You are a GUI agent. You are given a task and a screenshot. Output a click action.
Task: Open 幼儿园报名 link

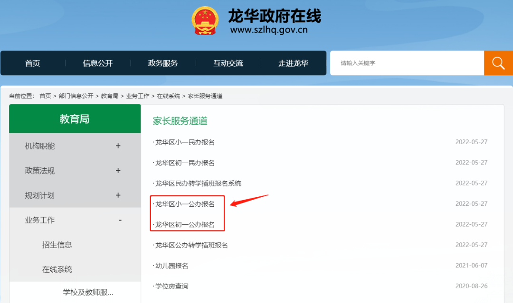(x=171, y=266)
